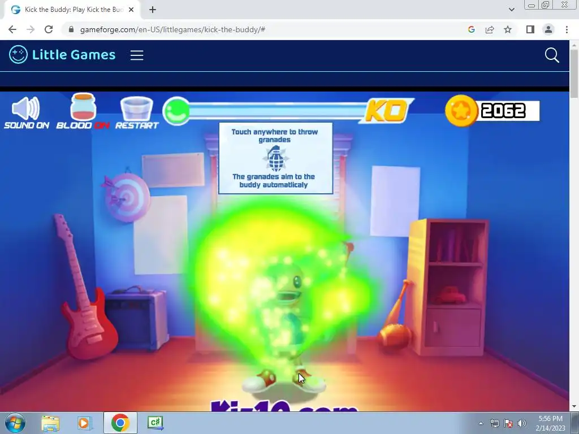Viewport: 579px width, 434px height.
Task: Open the Chrome three-dot menu
Action: [x=567, y=29]
